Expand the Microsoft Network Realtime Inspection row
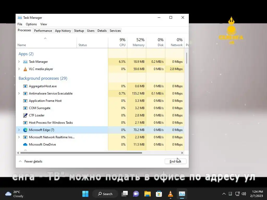 19,137
